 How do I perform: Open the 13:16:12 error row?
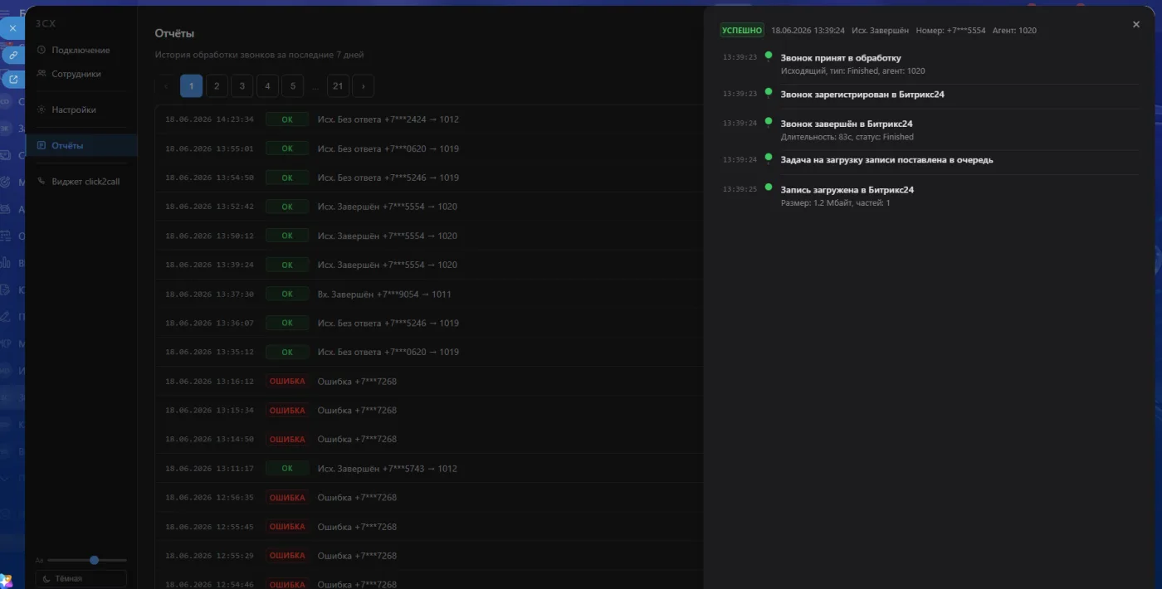tap(429, 382)
